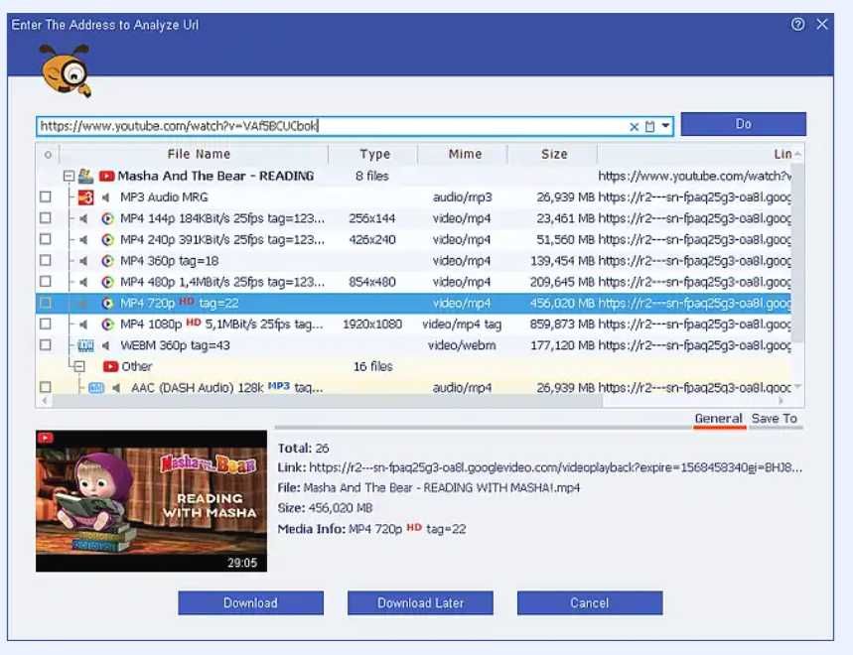Screen dimensions: 853x655
Task: Click the '16 files' count text
Action: coord(373,367)
